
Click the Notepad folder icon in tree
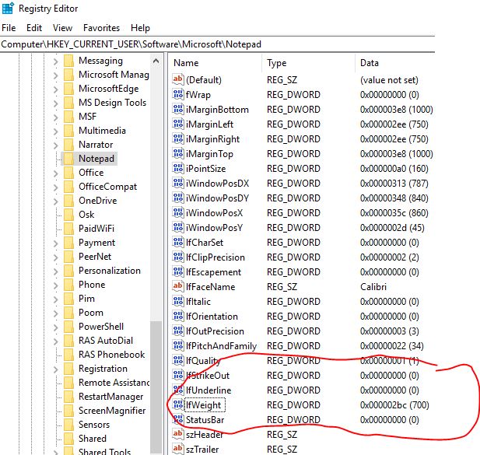68,159
